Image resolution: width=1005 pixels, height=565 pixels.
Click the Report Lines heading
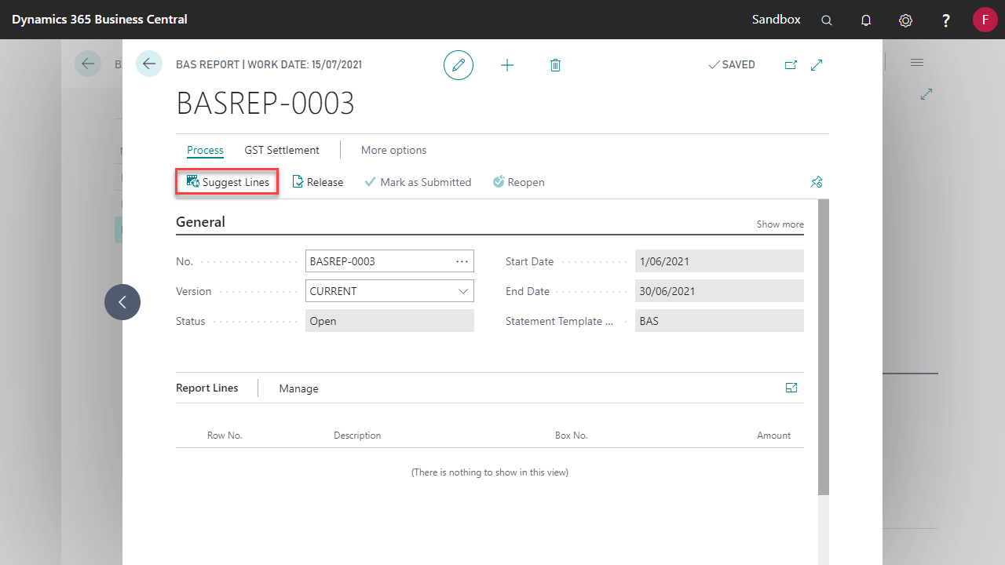click(x=207, y=388)
